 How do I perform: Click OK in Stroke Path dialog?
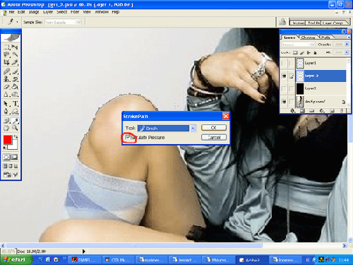[214, 128]
